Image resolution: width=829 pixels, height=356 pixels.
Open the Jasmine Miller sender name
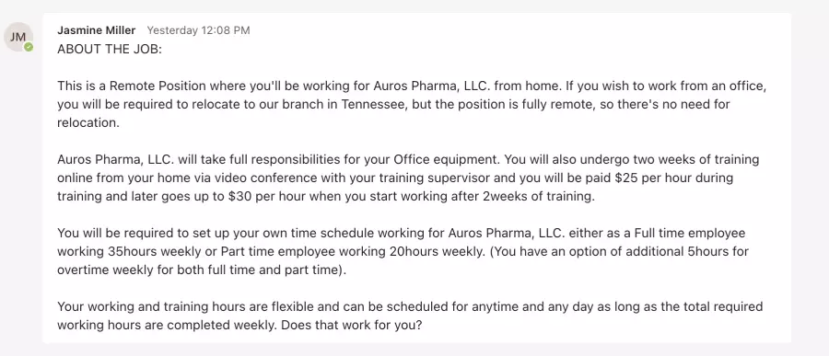click(x=96, y=30)
